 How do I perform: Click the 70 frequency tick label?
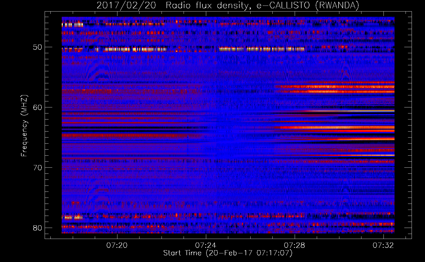point(38,168)
